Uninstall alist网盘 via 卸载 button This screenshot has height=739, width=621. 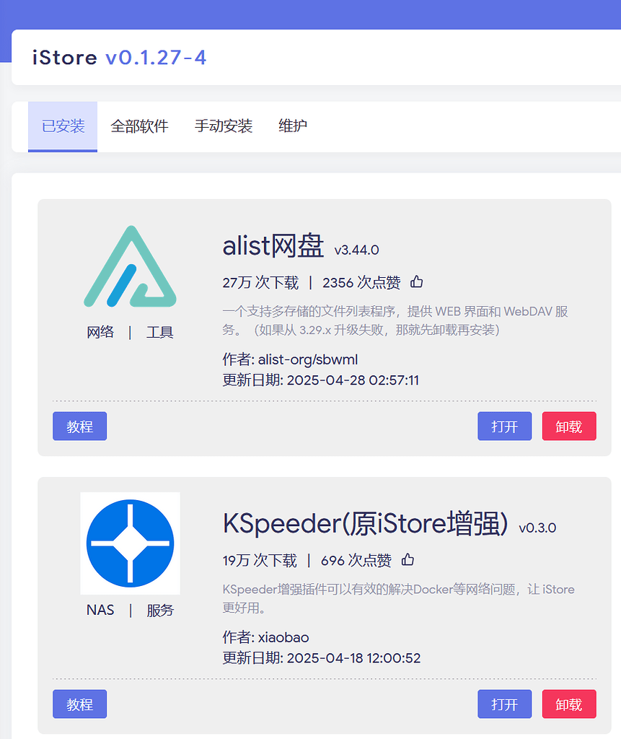(x=569, y=426)
